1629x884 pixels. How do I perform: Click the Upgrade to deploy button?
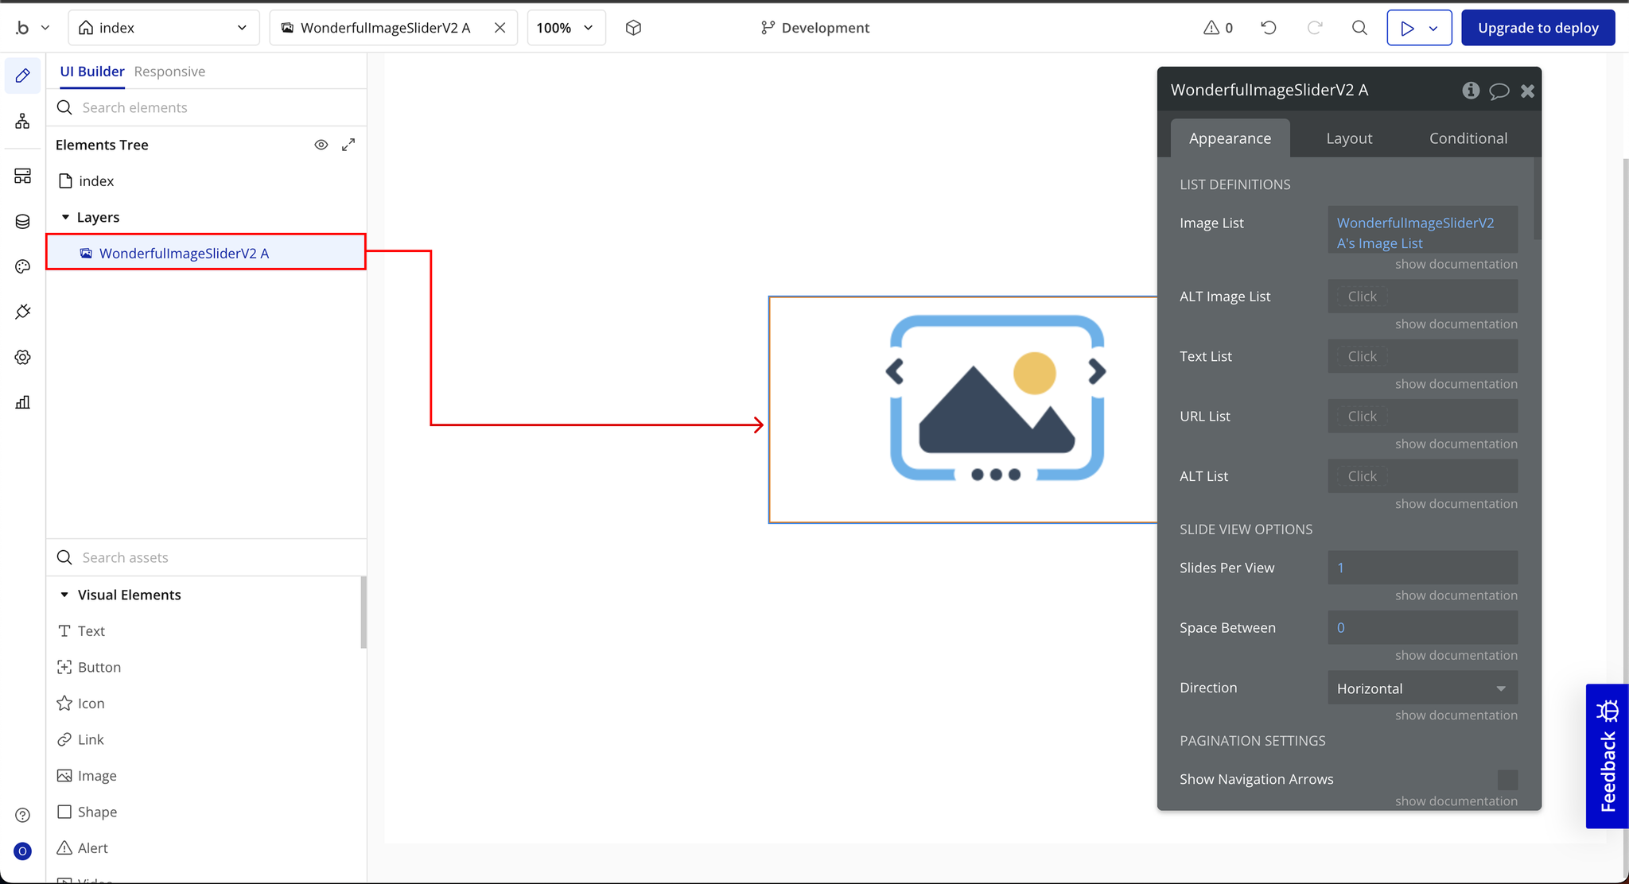click(x=1538, y=28)
